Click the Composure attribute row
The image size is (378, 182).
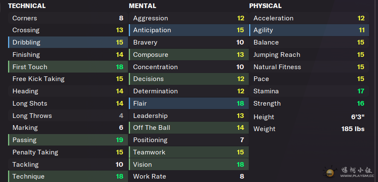pyautogui.click(x=188, y=55)
